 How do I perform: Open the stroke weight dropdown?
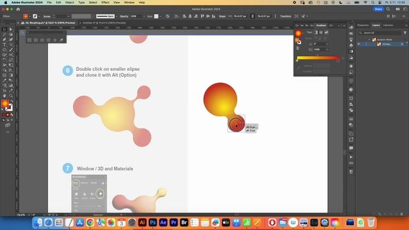click(x=68, y=16)
